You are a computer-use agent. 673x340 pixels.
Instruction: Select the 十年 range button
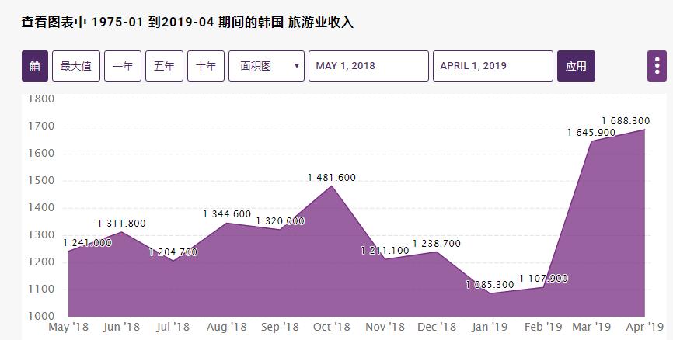(x=206, y=66)
